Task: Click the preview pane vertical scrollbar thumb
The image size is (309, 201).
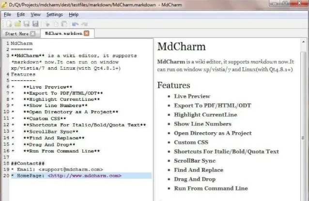Action: click(303, 126)
